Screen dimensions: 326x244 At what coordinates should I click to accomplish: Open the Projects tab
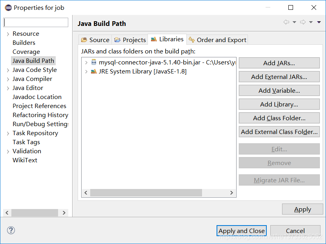pyautogui.click(x=130, y=40)
